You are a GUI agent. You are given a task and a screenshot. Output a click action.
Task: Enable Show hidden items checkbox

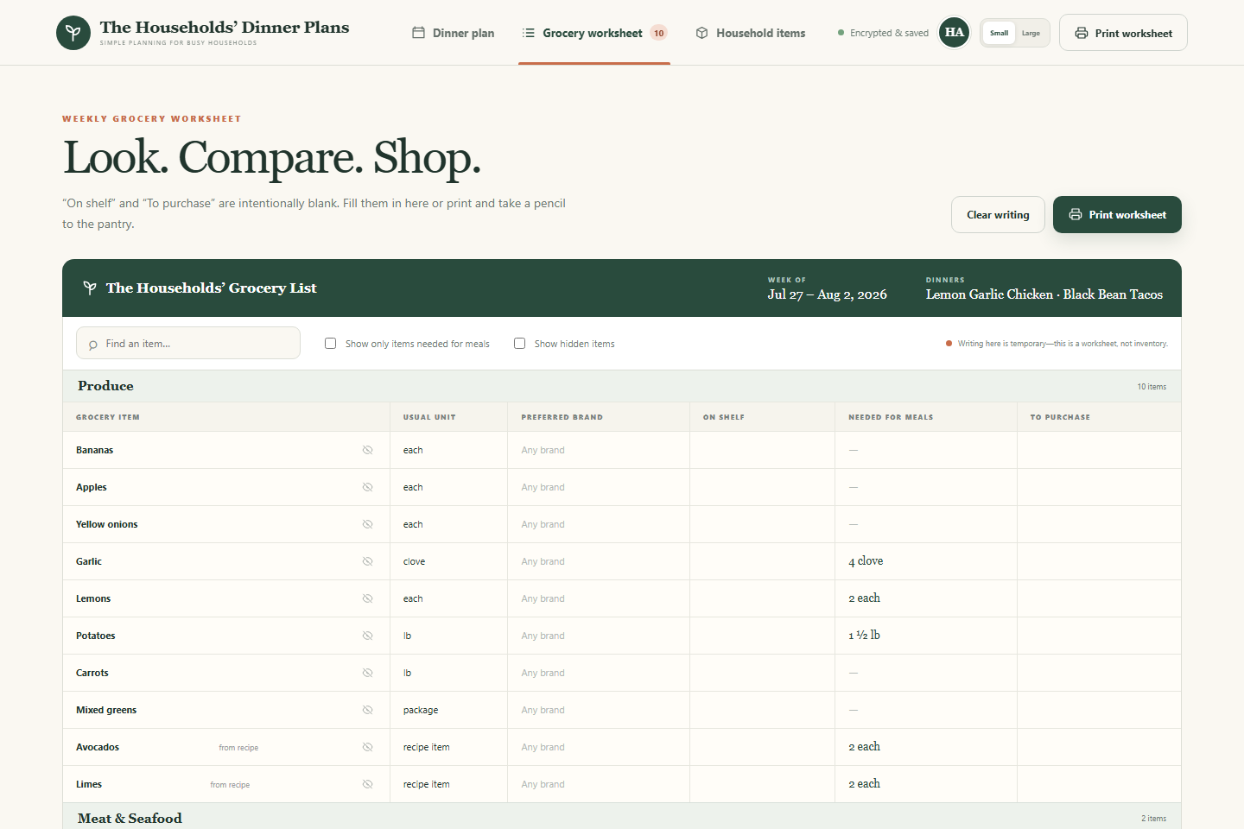pos(519,343)
